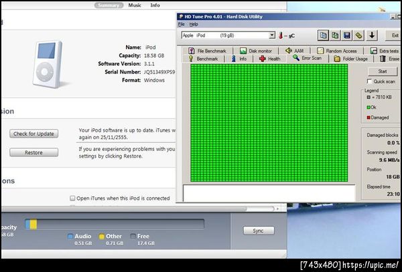Click the copy text to clipboard icon
Image resolution: width=402 pixels, height=272 pixels.
[323, 35]
